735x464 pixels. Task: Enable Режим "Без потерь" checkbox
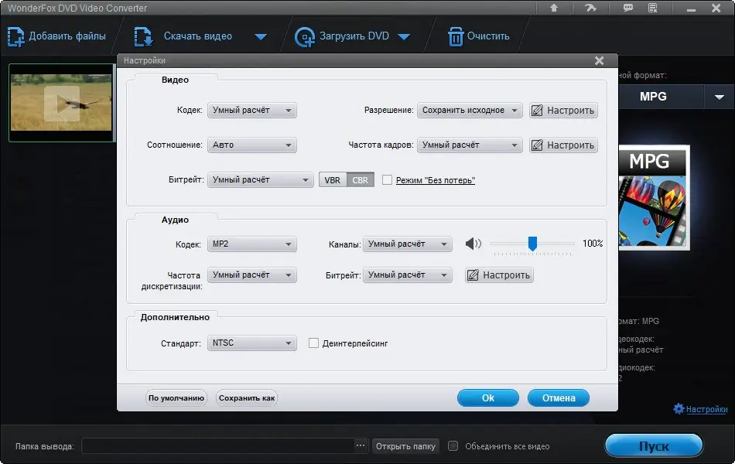[387, 180]
